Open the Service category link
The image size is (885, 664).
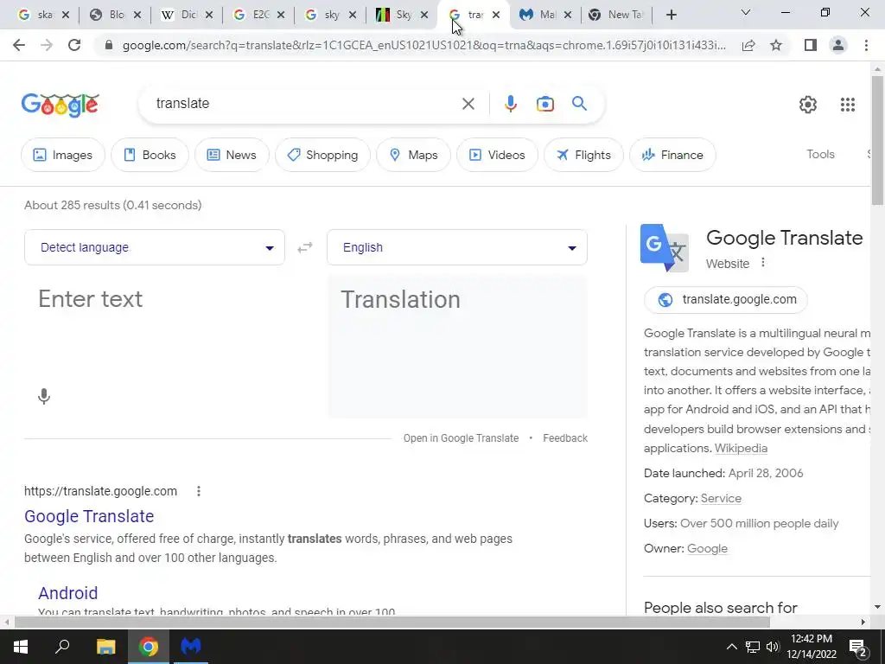coord(721,499)
